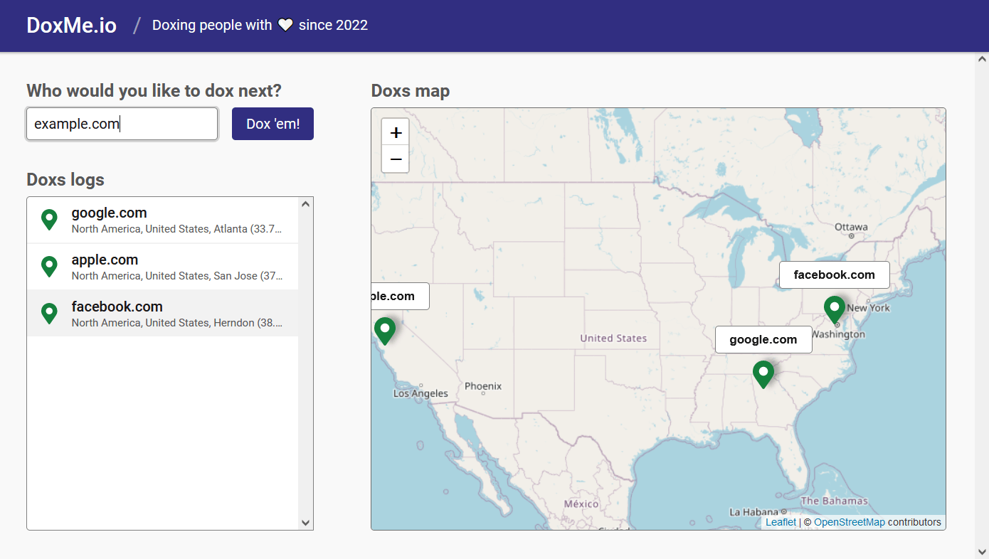The height and width of the screenshot is (559, 989).
Task: Click the 'La Habana' label on the map
Action: [754, 512]
